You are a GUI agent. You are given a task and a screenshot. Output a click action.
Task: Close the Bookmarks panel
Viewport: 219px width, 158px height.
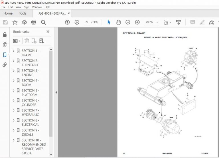[48, 32]
